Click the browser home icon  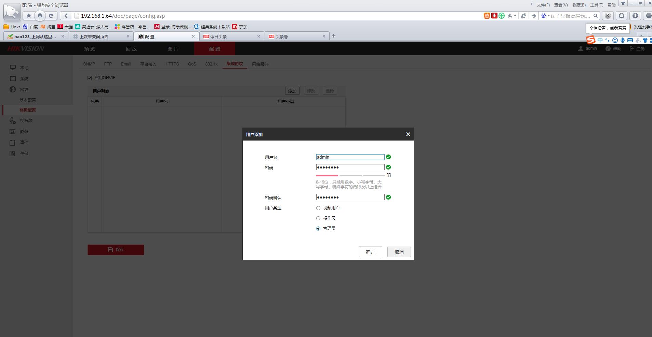pyautogui.click(x=40, y=15)
